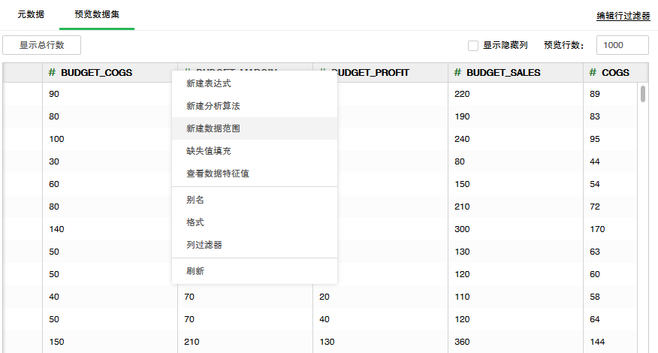Click the # icon beside BUDGET_SALES
The height and width of the screenshot is (353, 658).
click(x=458, y=73)
